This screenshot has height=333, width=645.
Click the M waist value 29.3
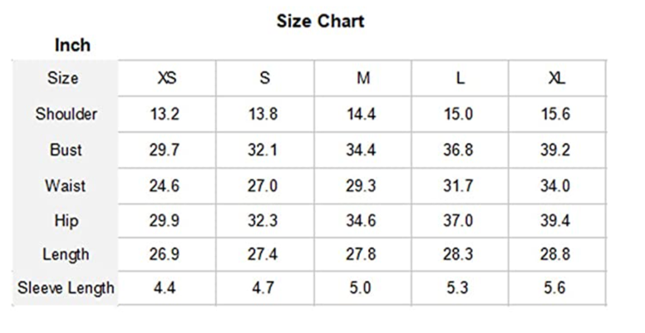coord(361,185)
